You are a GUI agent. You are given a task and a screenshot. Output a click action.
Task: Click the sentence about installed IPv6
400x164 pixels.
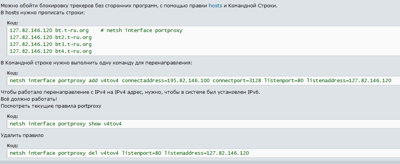[130, 92]
